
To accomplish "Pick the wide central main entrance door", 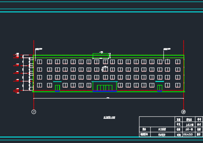I will (x=105, y=88).
